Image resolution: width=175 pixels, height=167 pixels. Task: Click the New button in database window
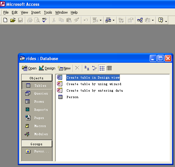(64, 68)
